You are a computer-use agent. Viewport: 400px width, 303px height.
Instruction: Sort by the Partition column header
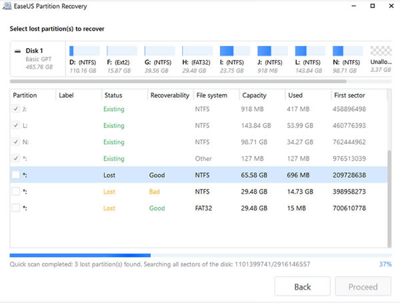coord(33,95)
